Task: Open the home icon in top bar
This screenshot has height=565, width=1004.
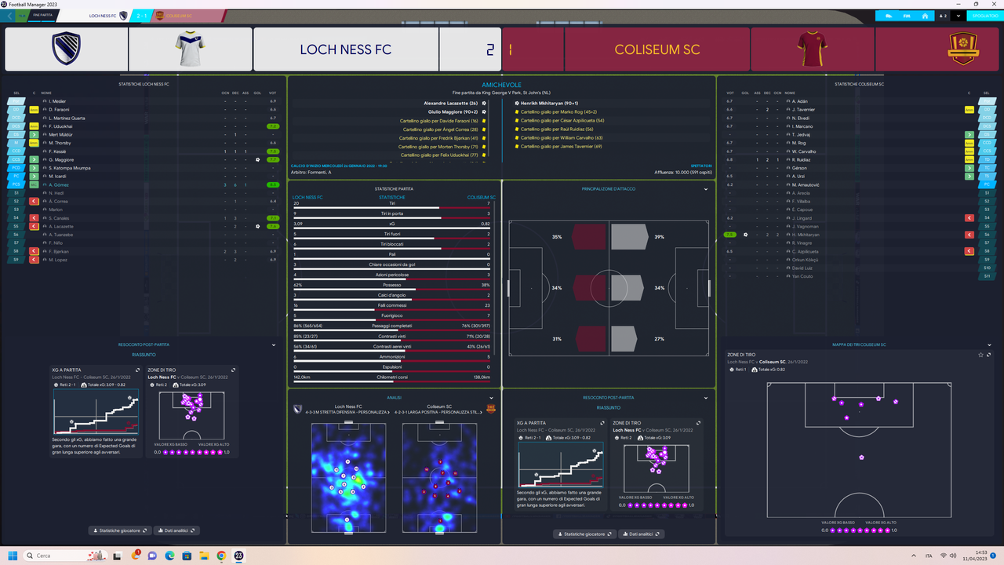Action: click(x=926, y=15)
